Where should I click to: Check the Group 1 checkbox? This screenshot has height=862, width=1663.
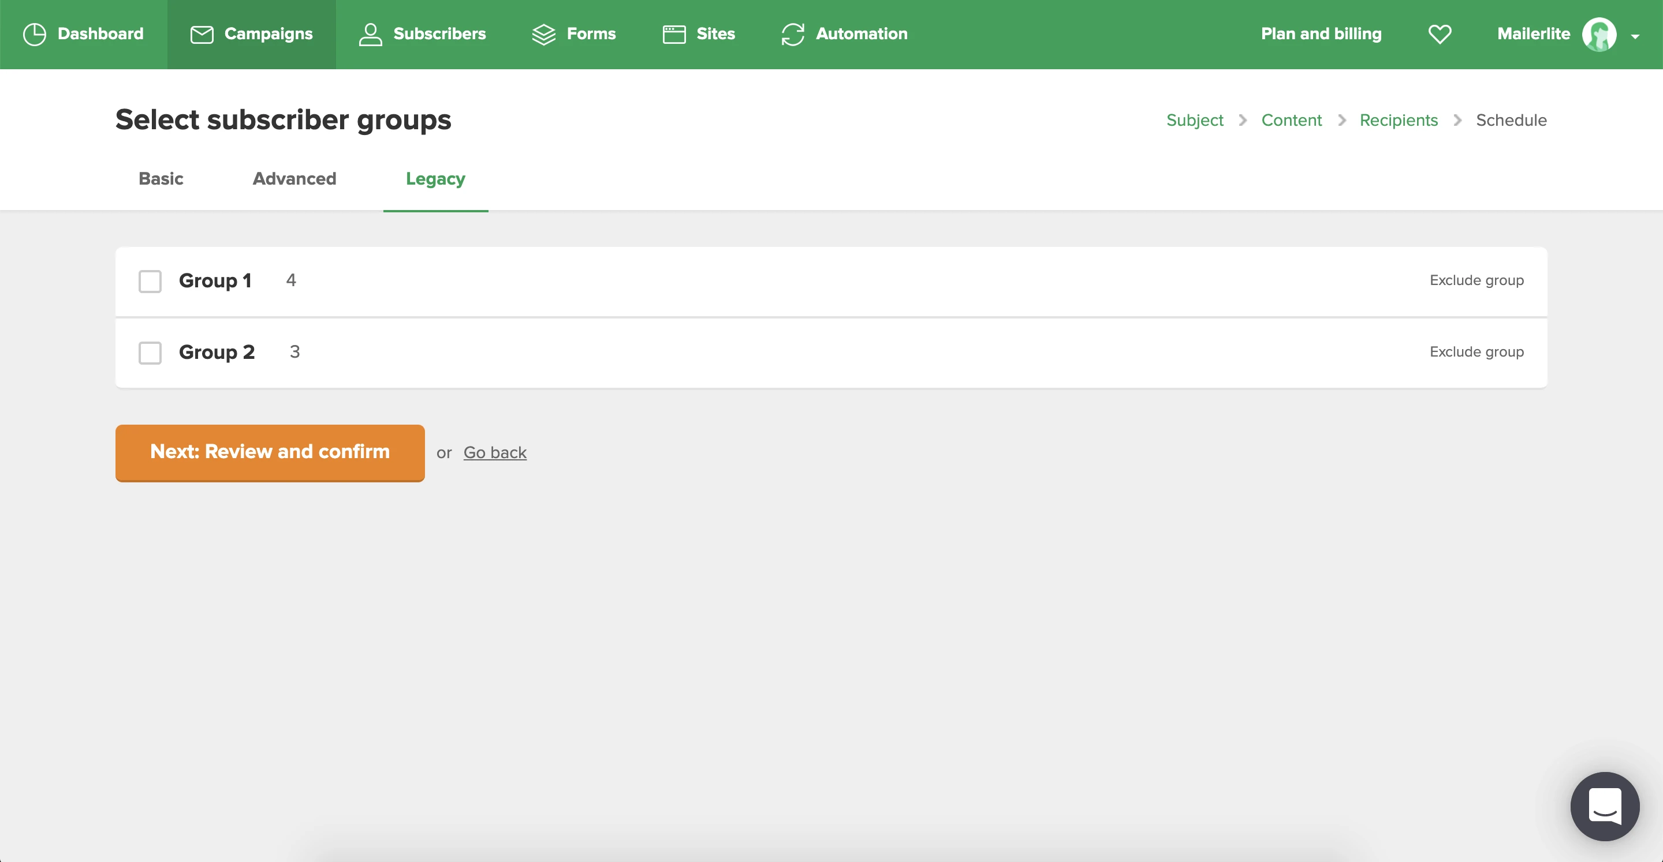(x=150, y=282)
